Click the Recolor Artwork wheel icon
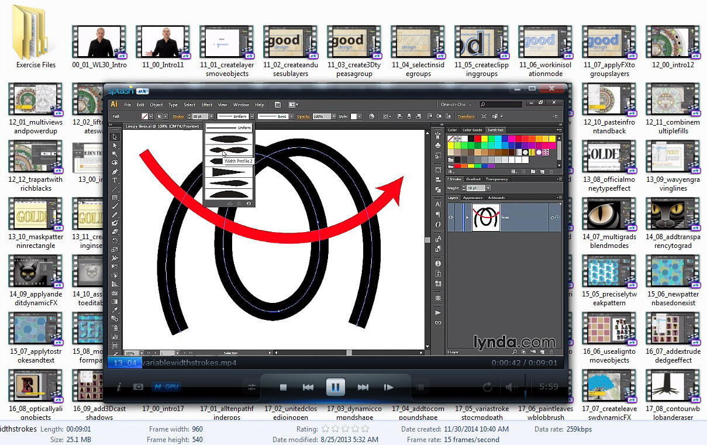Image resolution: width=707 pixels, height=445 pixels. (372, 116)
